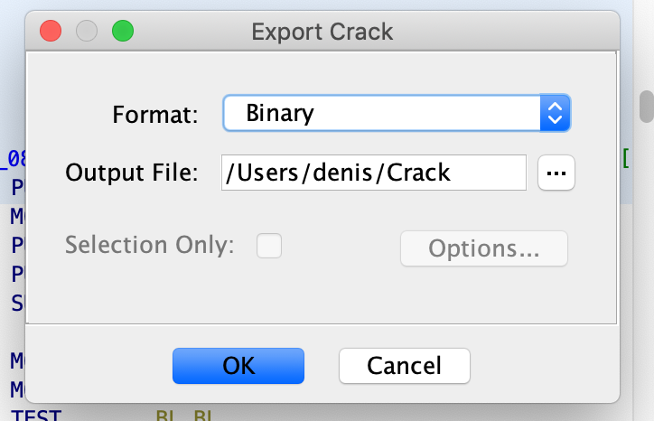Click the Options... button
654x421 pixels.
point(484,248)
